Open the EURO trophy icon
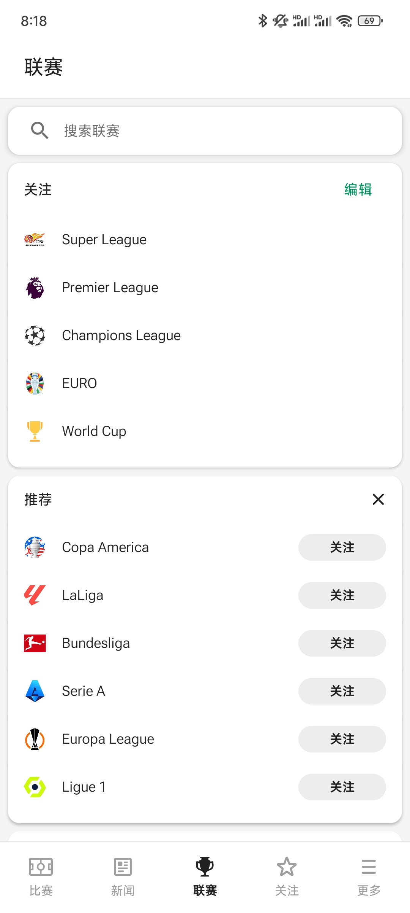This screenshot has height=913, width=410. click(x=35, y=383)
